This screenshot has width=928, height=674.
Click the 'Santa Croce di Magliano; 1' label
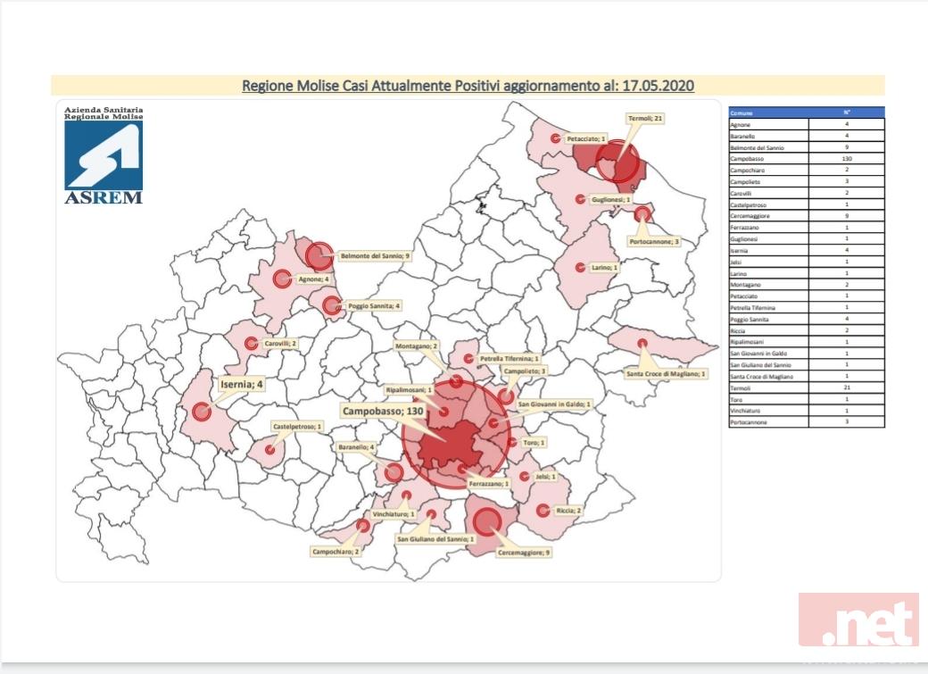point(667,374)
